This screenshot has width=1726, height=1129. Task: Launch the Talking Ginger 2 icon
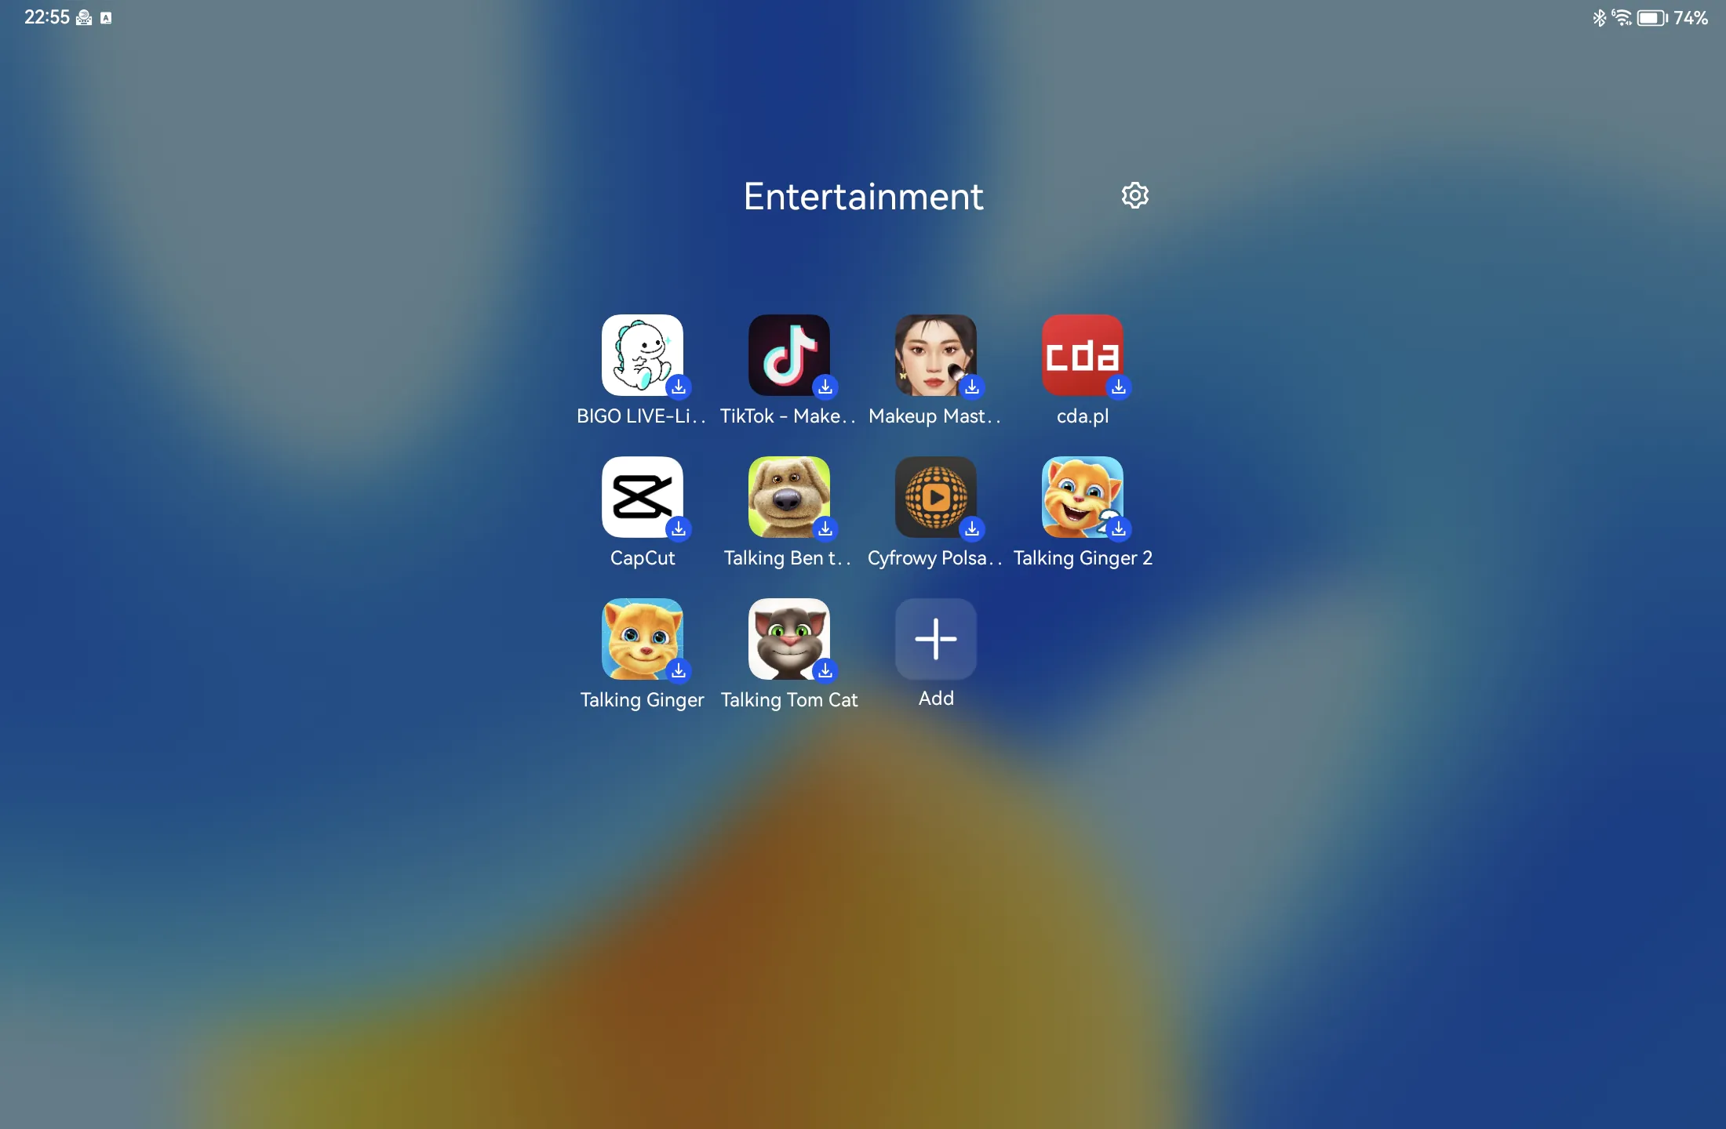1083,497
